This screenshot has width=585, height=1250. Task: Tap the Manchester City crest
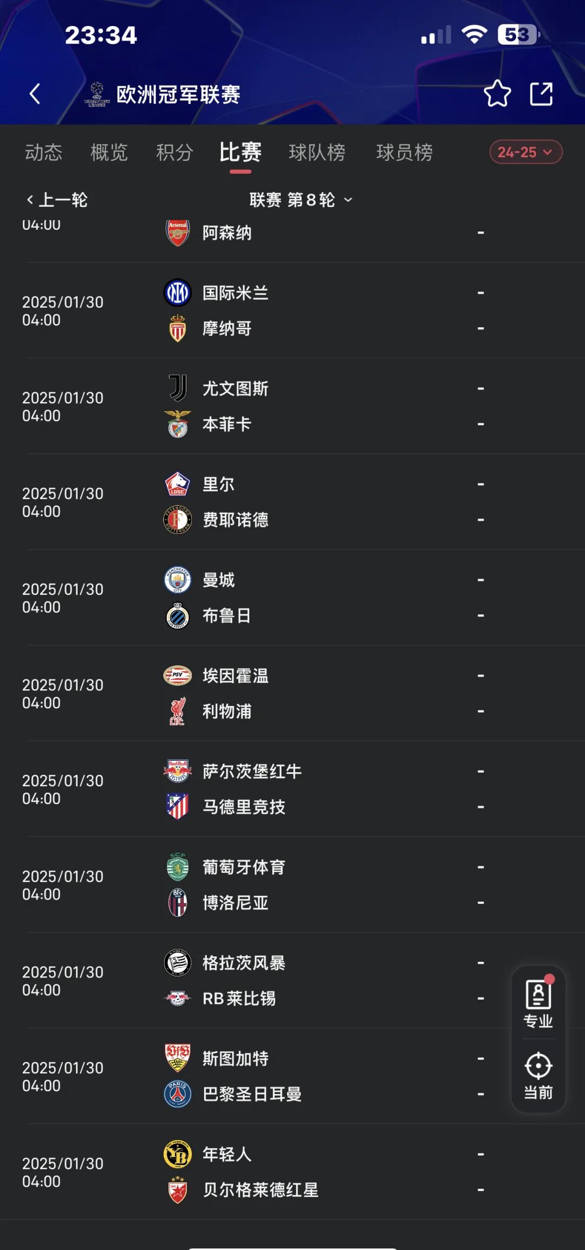[x=178, y=580]
